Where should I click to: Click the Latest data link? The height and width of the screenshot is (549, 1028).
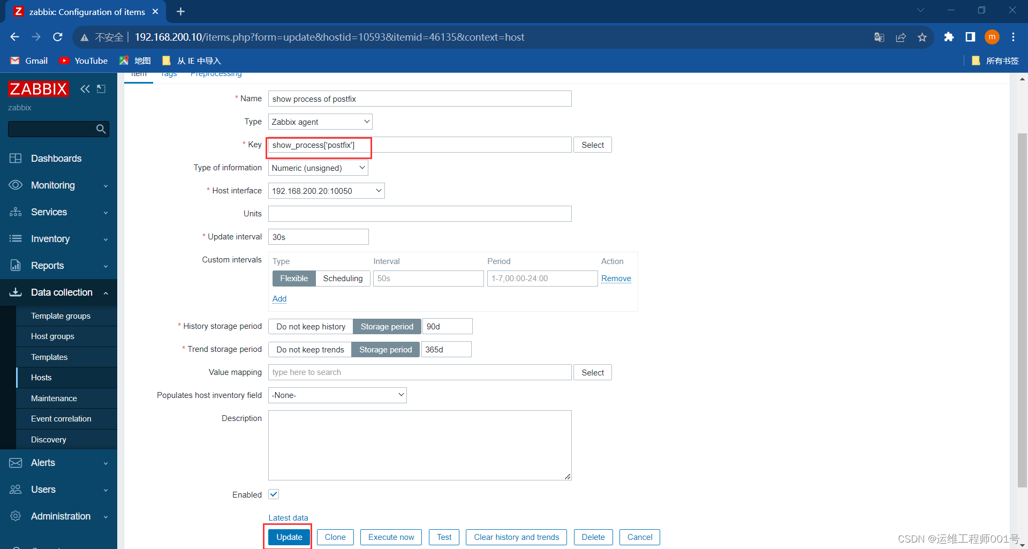[288, 518]
